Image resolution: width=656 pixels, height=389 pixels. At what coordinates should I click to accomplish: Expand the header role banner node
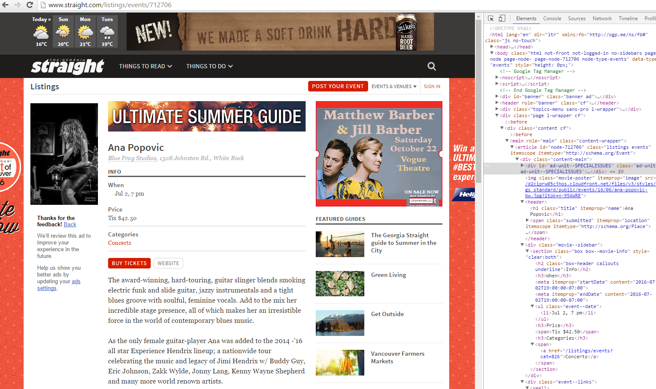click(497, 103)
